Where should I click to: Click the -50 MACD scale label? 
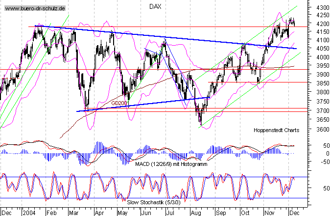click(310, 161)
